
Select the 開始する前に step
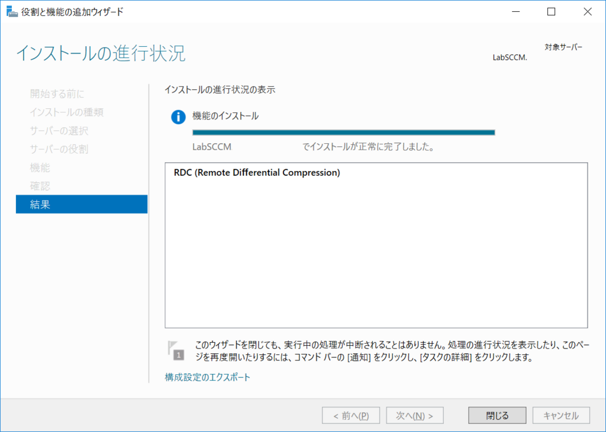coord(57,94)
